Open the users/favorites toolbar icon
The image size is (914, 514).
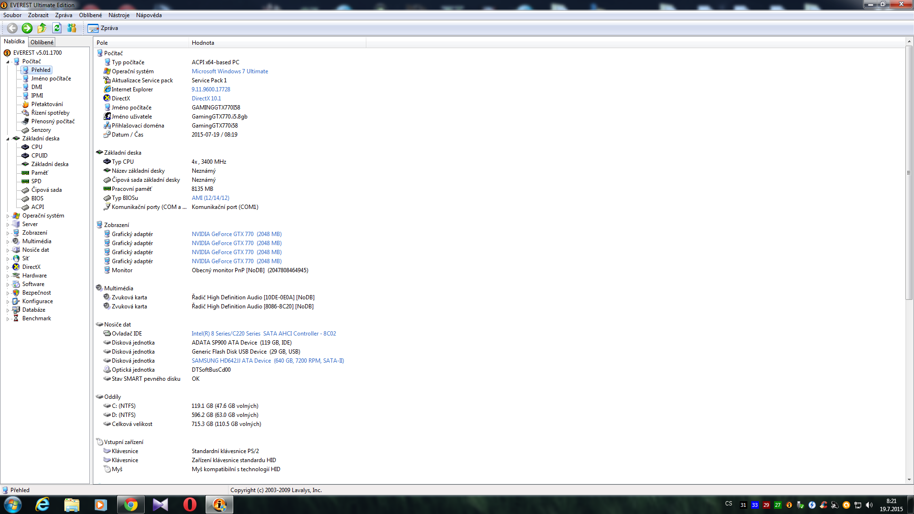(x=72, y=28)
